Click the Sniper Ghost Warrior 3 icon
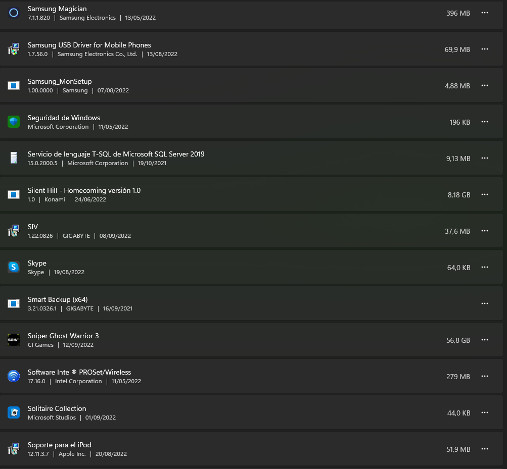The height and width of the screenshot is (469, 507). point(14,340)
